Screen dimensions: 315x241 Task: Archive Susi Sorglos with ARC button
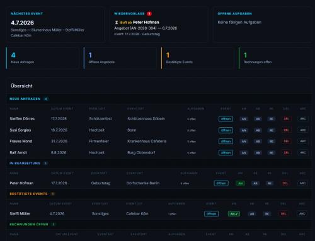[x=302, y=130]
